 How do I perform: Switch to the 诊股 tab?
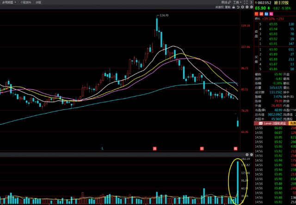(x=38, y=2)
